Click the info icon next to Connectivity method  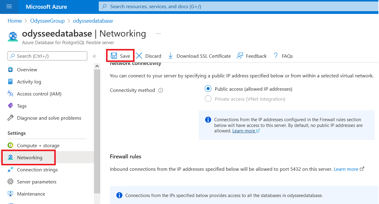161,90
